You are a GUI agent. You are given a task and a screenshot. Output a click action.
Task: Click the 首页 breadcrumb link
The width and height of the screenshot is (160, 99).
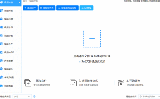coord(25,1)
